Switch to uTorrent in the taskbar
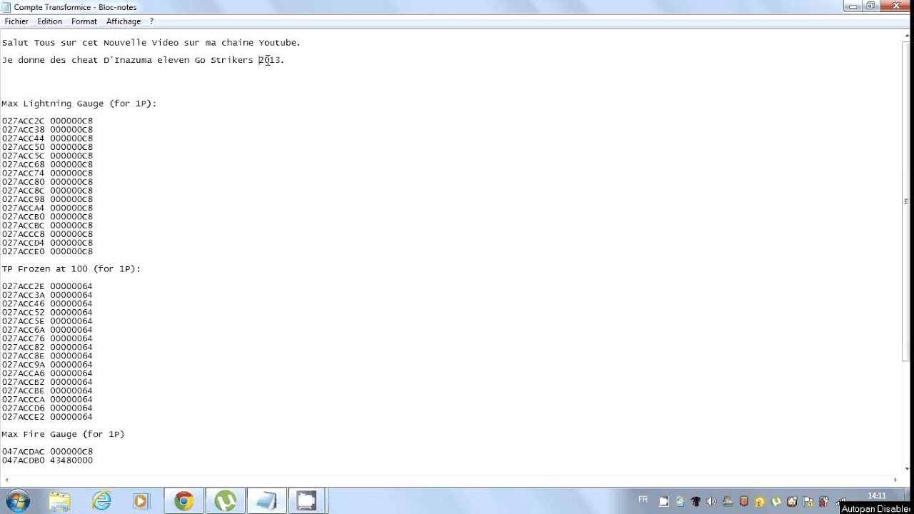The image size is (914, 514). coord(226,501)
